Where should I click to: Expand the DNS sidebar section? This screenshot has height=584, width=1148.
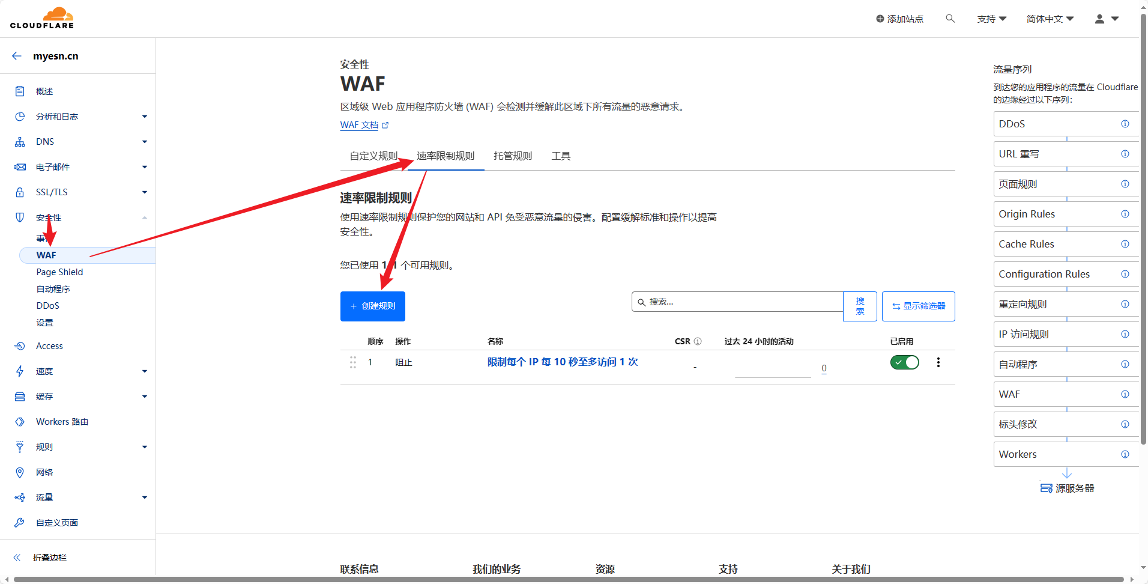[x=144, y=142]
